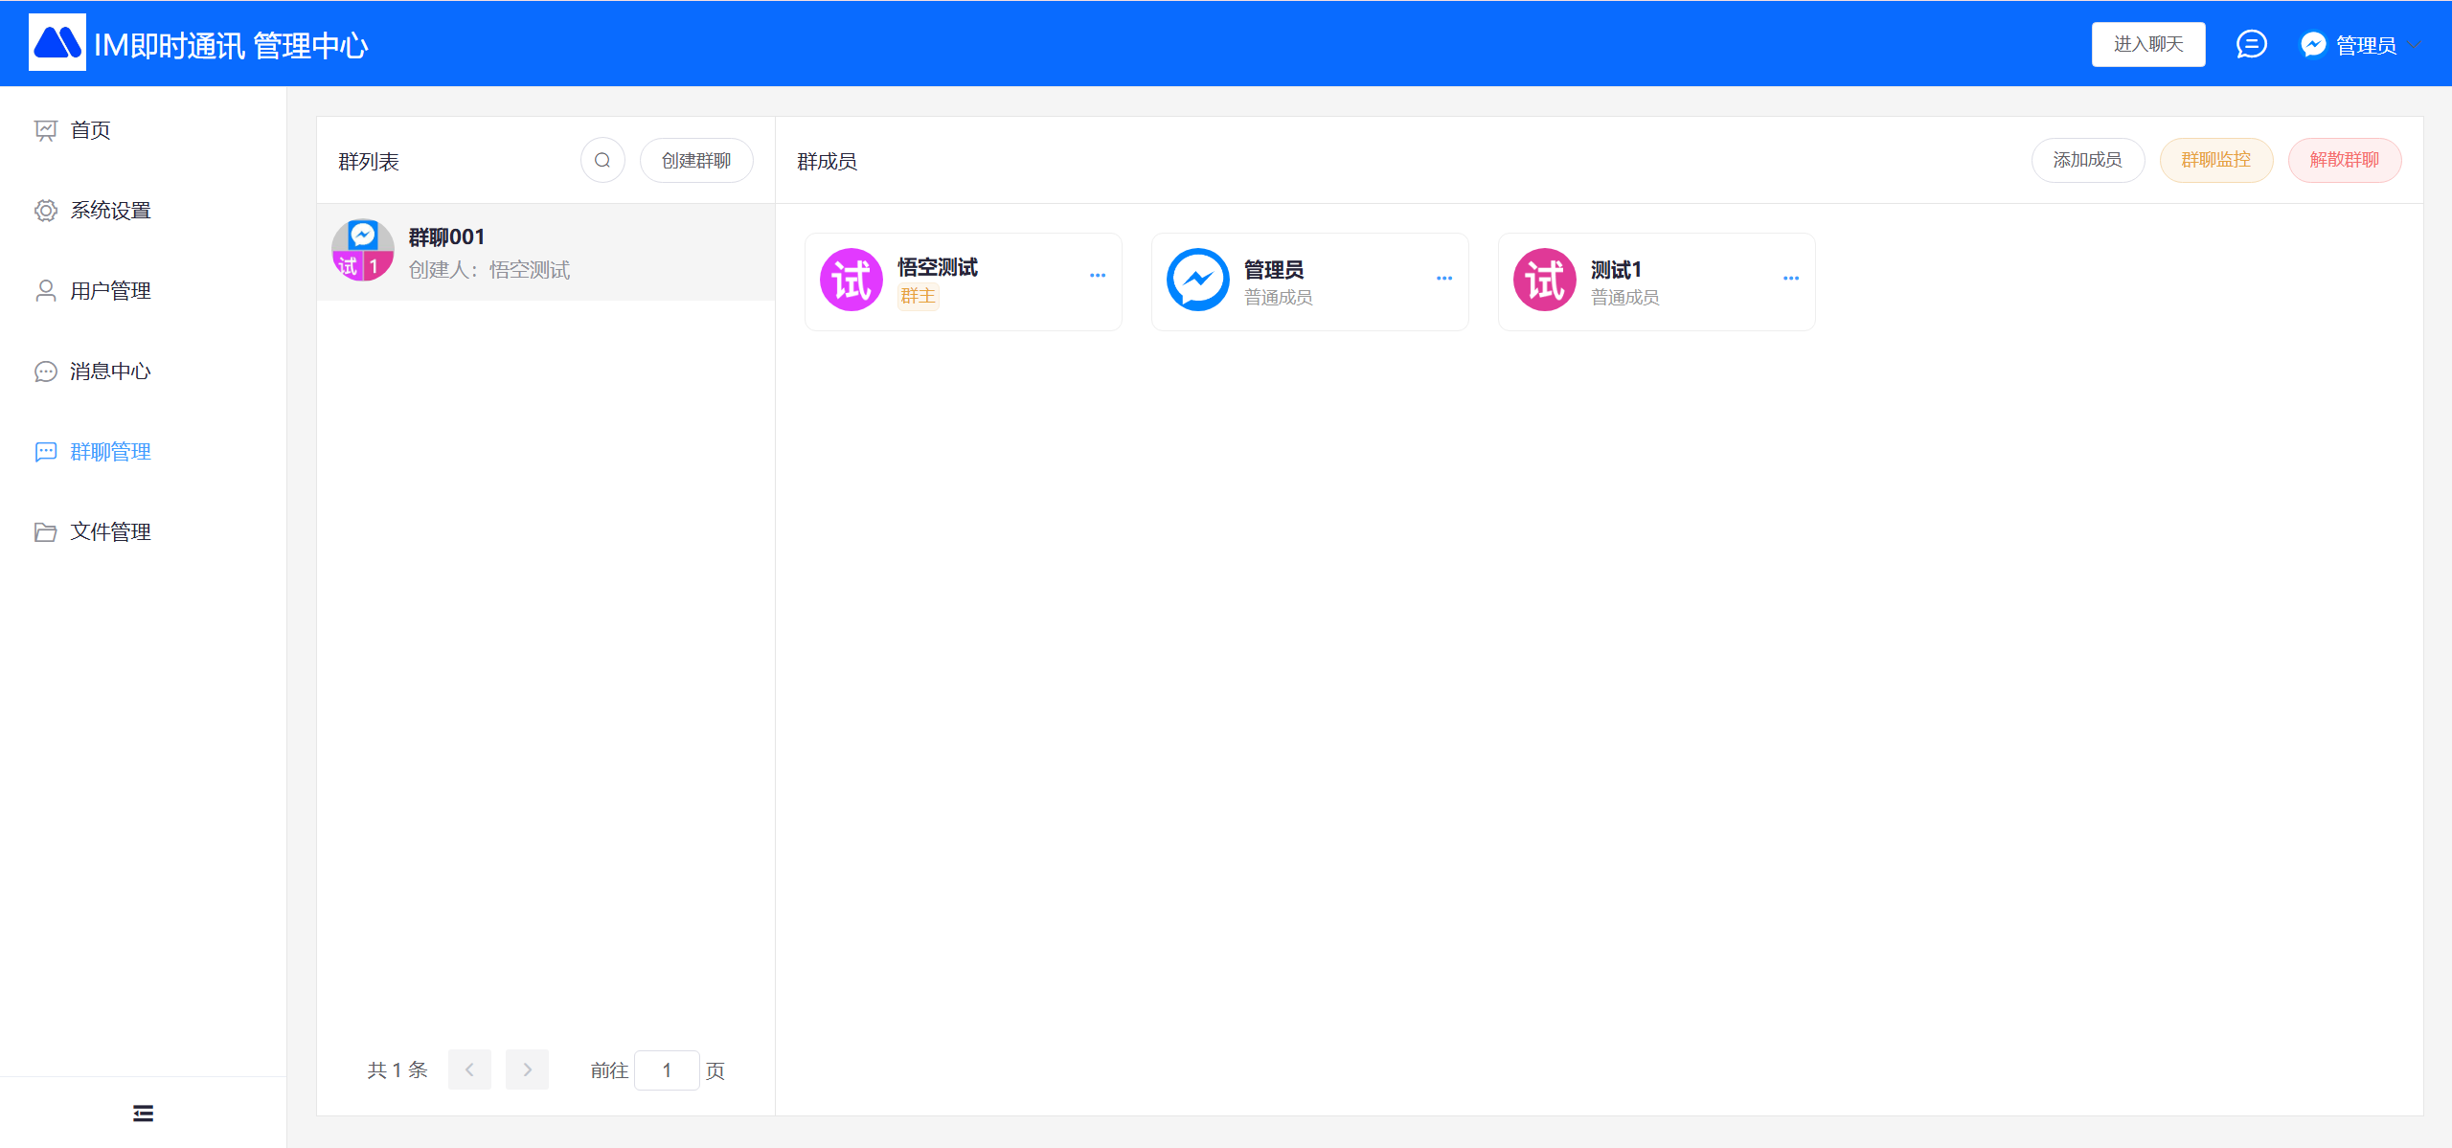Open 文件管理 sidebar item
This screenshot has width=2452, height=1148.
point(110,532)
